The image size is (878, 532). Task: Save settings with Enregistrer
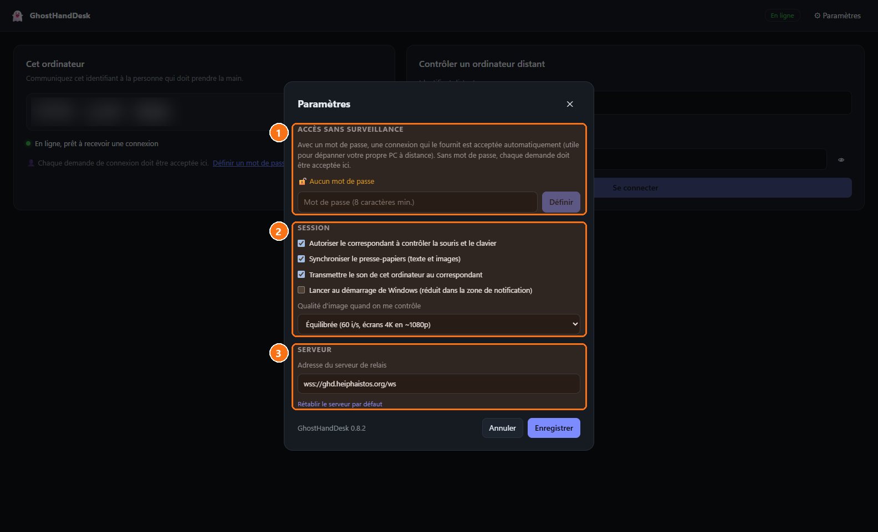[554, 428]
